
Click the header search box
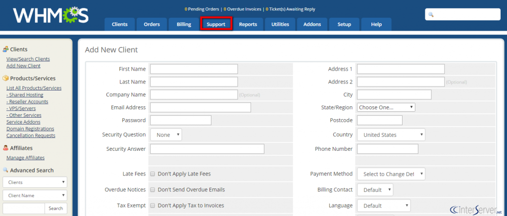(463, 14)
